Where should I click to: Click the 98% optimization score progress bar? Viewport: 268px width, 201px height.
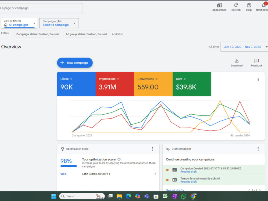point(69,166)
